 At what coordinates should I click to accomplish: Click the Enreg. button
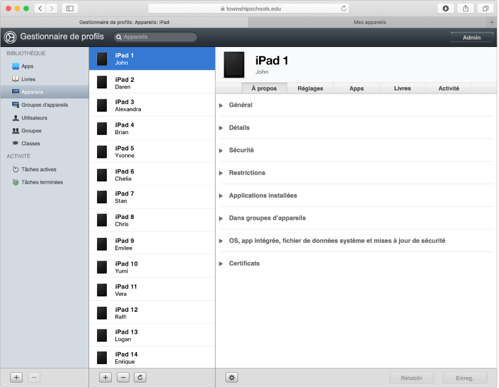pyautogui.click(x=465, y=378)
